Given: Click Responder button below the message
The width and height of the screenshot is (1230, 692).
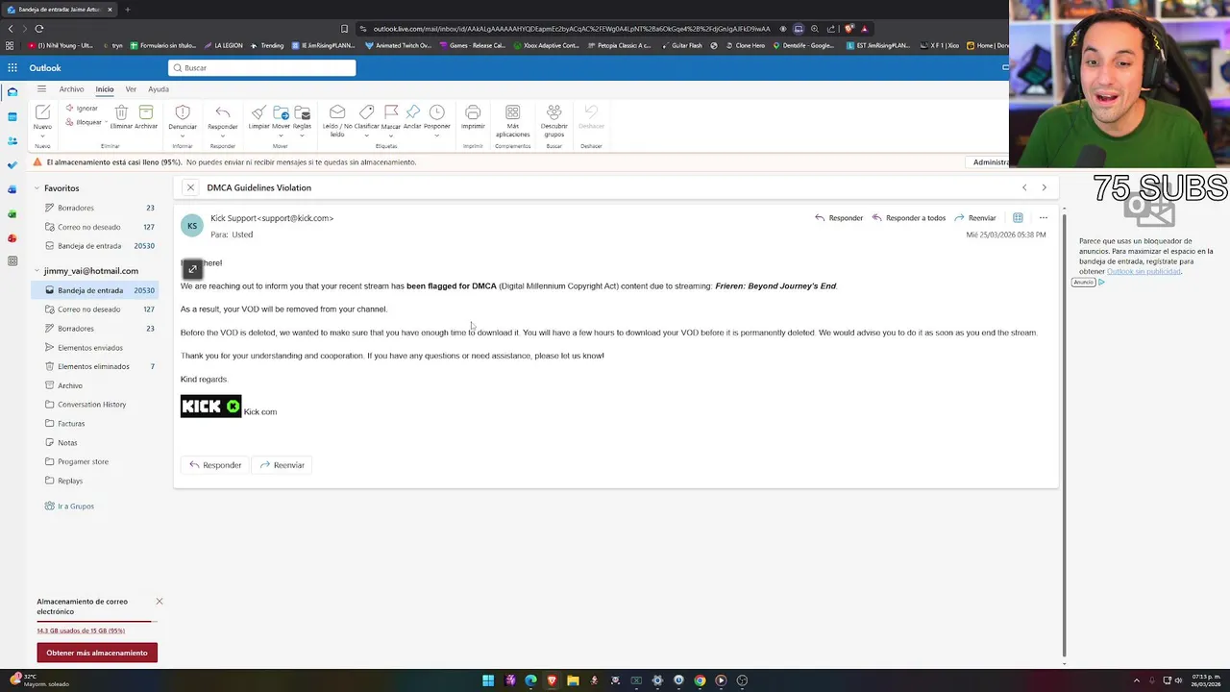Looking at the screenshot, I should (215, 465).
